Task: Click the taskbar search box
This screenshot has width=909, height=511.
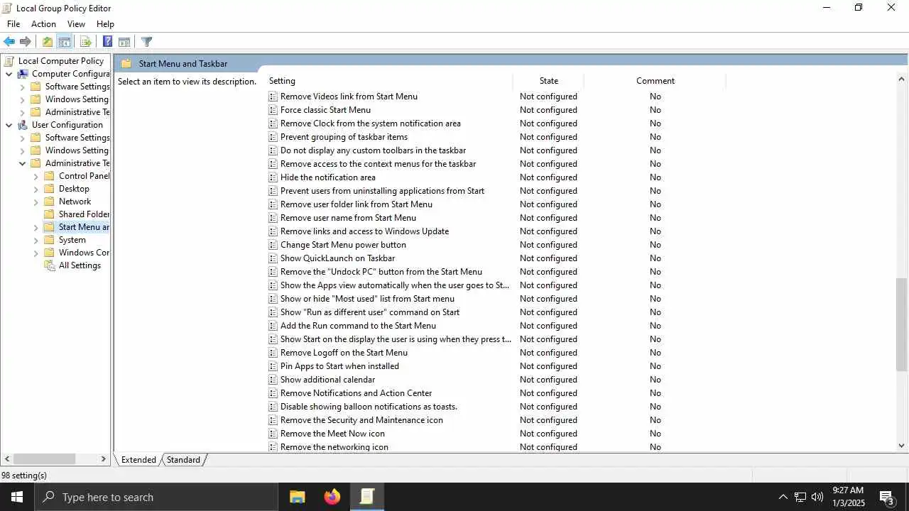Action: tap(156, 497)
